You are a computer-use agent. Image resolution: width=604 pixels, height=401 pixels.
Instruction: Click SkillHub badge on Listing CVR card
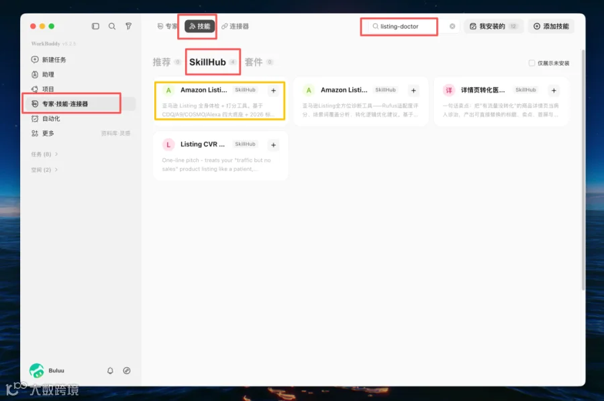tap(246, 144)
